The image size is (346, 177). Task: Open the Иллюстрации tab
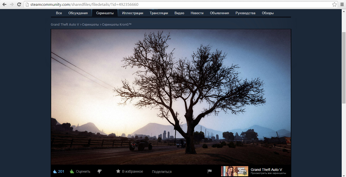tap(132, 13)
